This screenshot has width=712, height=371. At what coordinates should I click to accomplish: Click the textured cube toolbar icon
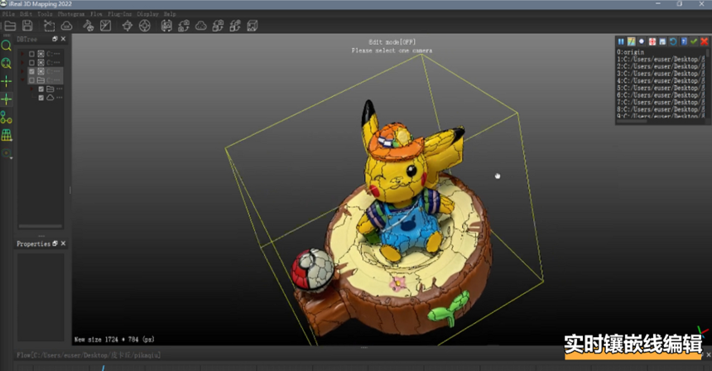[253, 26]
